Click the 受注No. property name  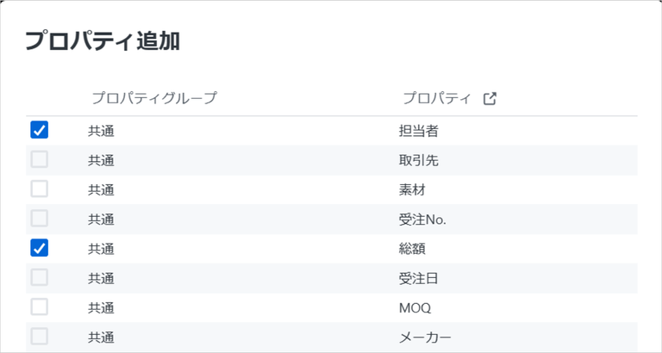pos(422,220)
